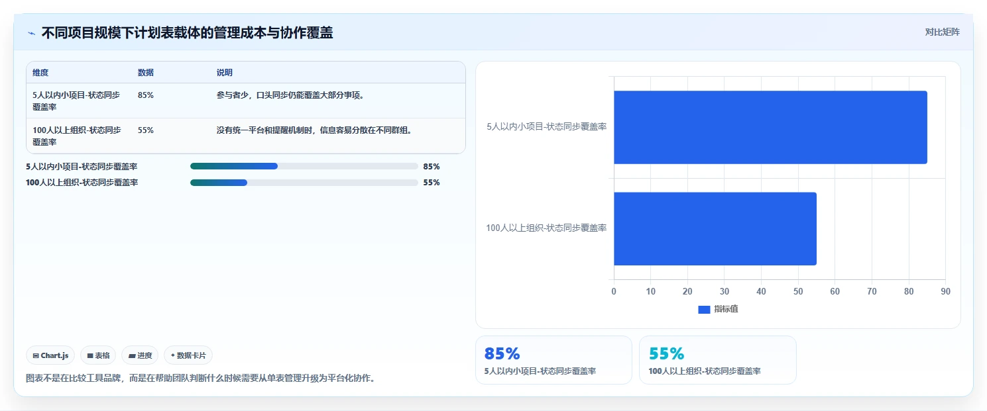Click the description starting 没有统一平台
The height and width of the screenshot is (411, 987).
pyautogui.click(x=316, y=130)
